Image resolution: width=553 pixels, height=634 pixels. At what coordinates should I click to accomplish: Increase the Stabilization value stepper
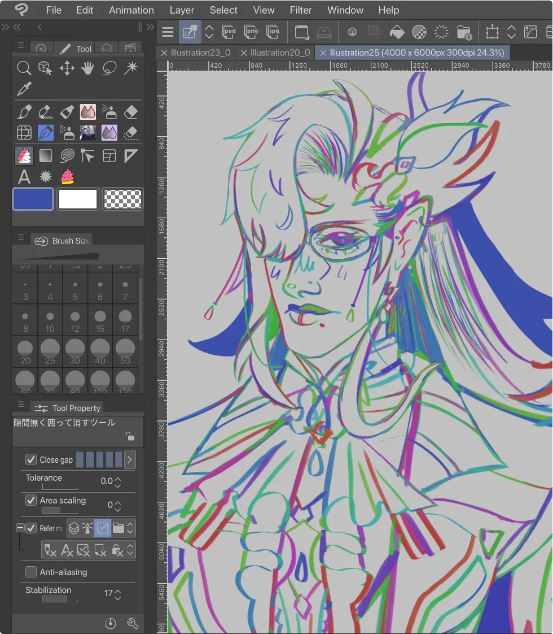pyautogui.click(x=118, y=590)
